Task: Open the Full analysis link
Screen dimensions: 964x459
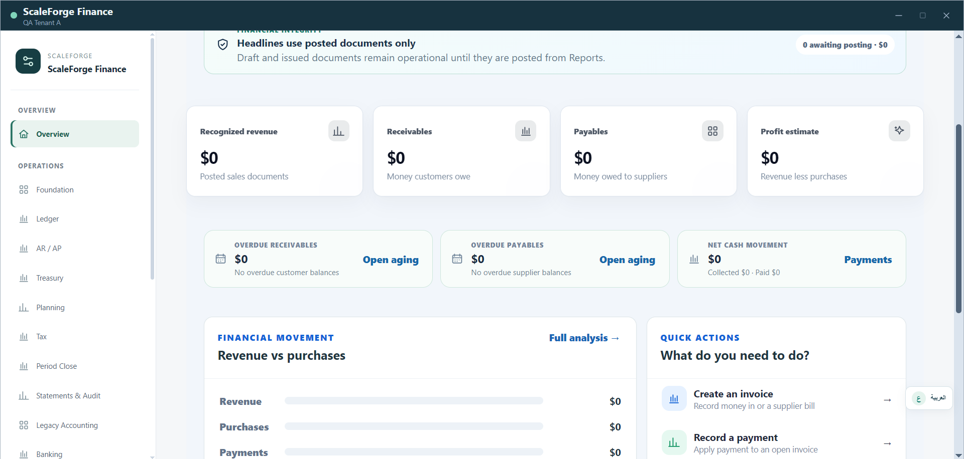Action: pyautogui.click(x=584, y=338)
